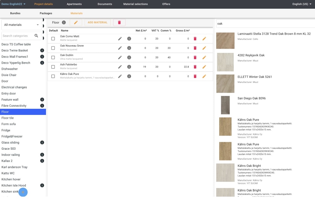Click the info icon next to Floor heading
315x199 pixels.
(x=64, y=22)
